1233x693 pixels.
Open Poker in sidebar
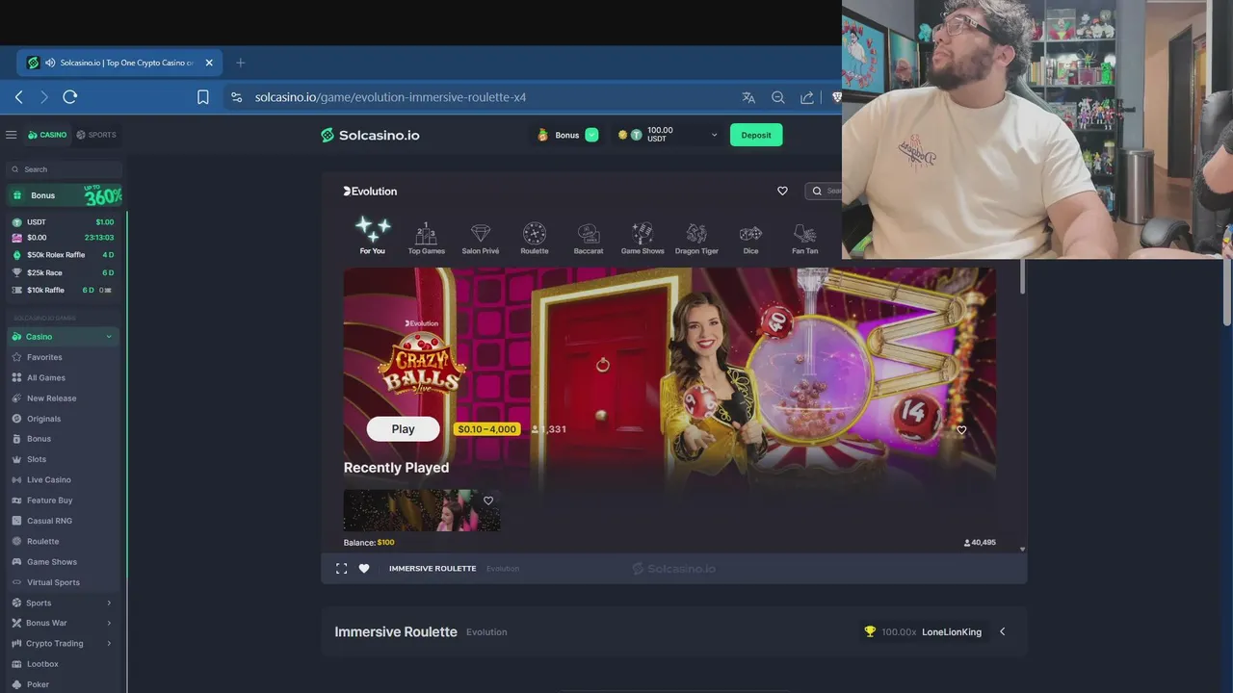(x=38, y=684)
